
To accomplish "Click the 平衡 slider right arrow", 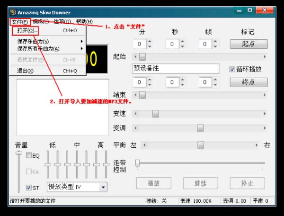I will [257, 145].
